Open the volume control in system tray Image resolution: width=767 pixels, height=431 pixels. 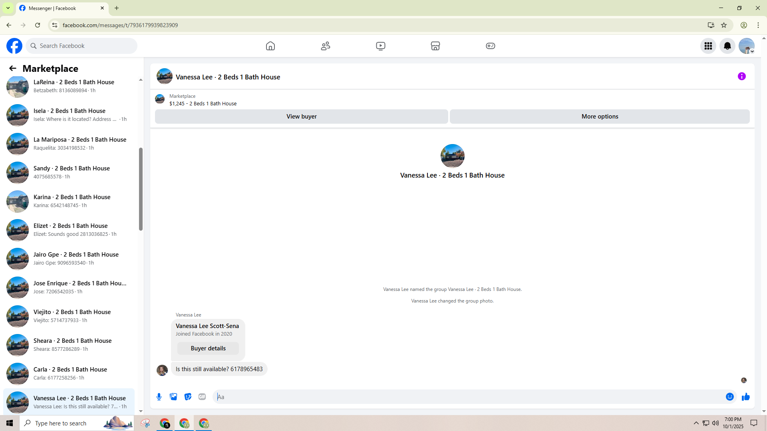point(715,423)
